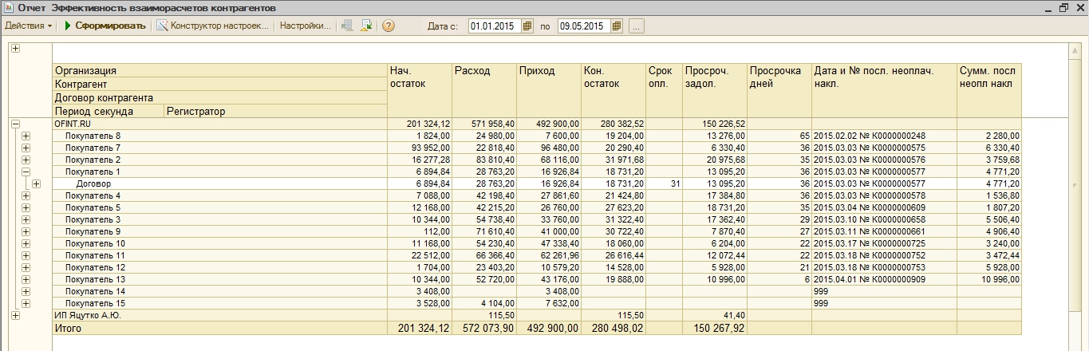Click Сумм. посл неопл накл header
Image resolution: width=1089 pixels, height=351 pixels.
point(988,90)
